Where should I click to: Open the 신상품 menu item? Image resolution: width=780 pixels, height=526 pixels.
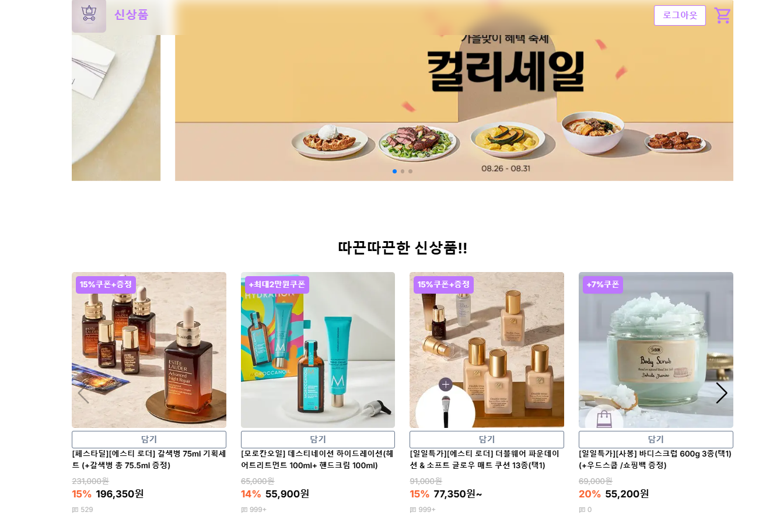tap(131, 15)
